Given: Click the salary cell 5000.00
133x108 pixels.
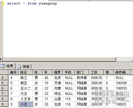Looking at the screenshot, I should click(97, 78).
